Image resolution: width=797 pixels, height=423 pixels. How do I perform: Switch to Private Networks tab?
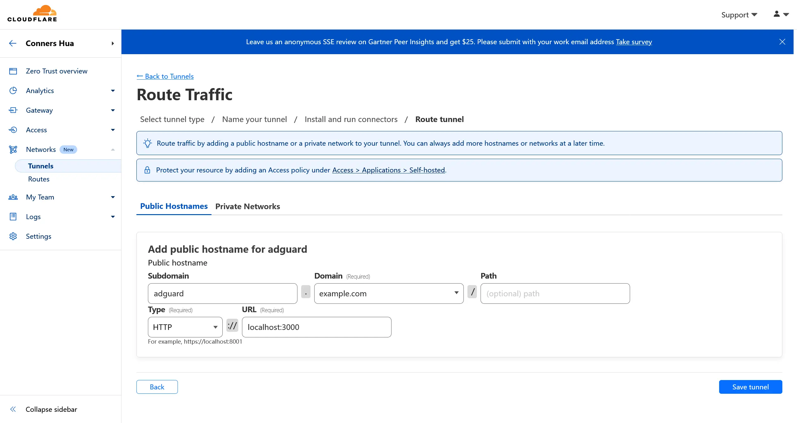coord(248,206)
